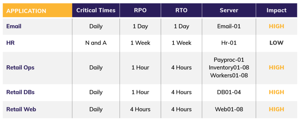Click the 1 Week RPO cell
Viewport: 301px width, 122px height.
pyautogui.click(x=140, y=43)
